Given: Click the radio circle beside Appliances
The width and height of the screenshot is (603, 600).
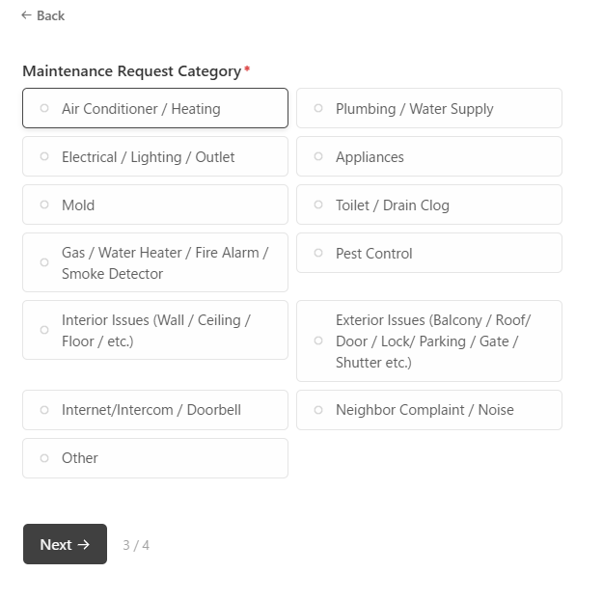Looking at the screenshot, I should click(318, 156).
